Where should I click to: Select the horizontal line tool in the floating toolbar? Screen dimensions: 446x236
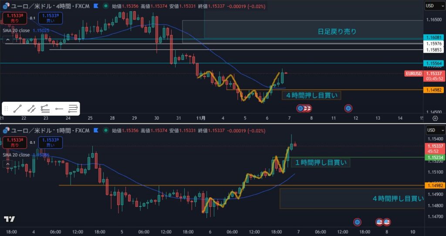[59, 109]
